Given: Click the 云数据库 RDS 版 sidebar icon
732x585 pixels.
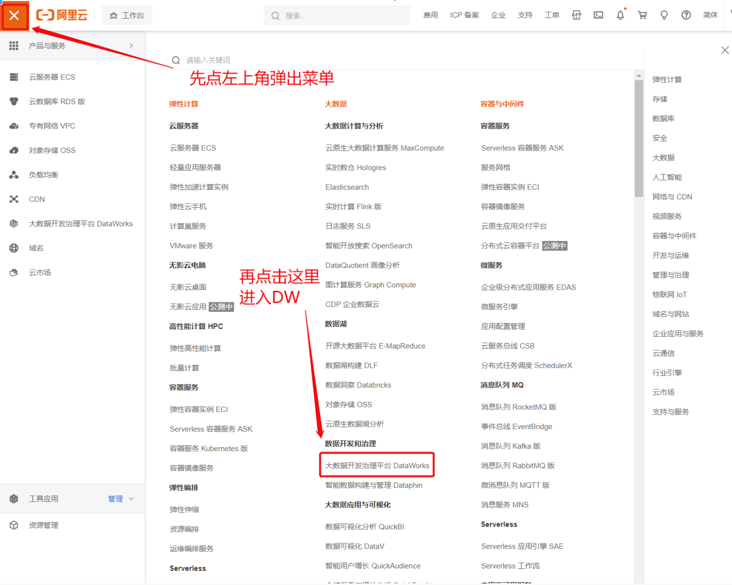Looking at the screenshot, I should click(x=14, y=102).
